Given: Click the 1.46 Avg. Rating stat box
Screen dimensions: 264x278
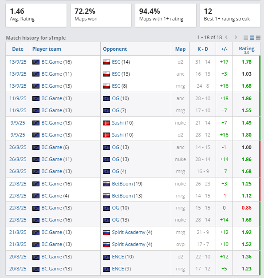Looking at the screenshot, I should pos(36,15).
